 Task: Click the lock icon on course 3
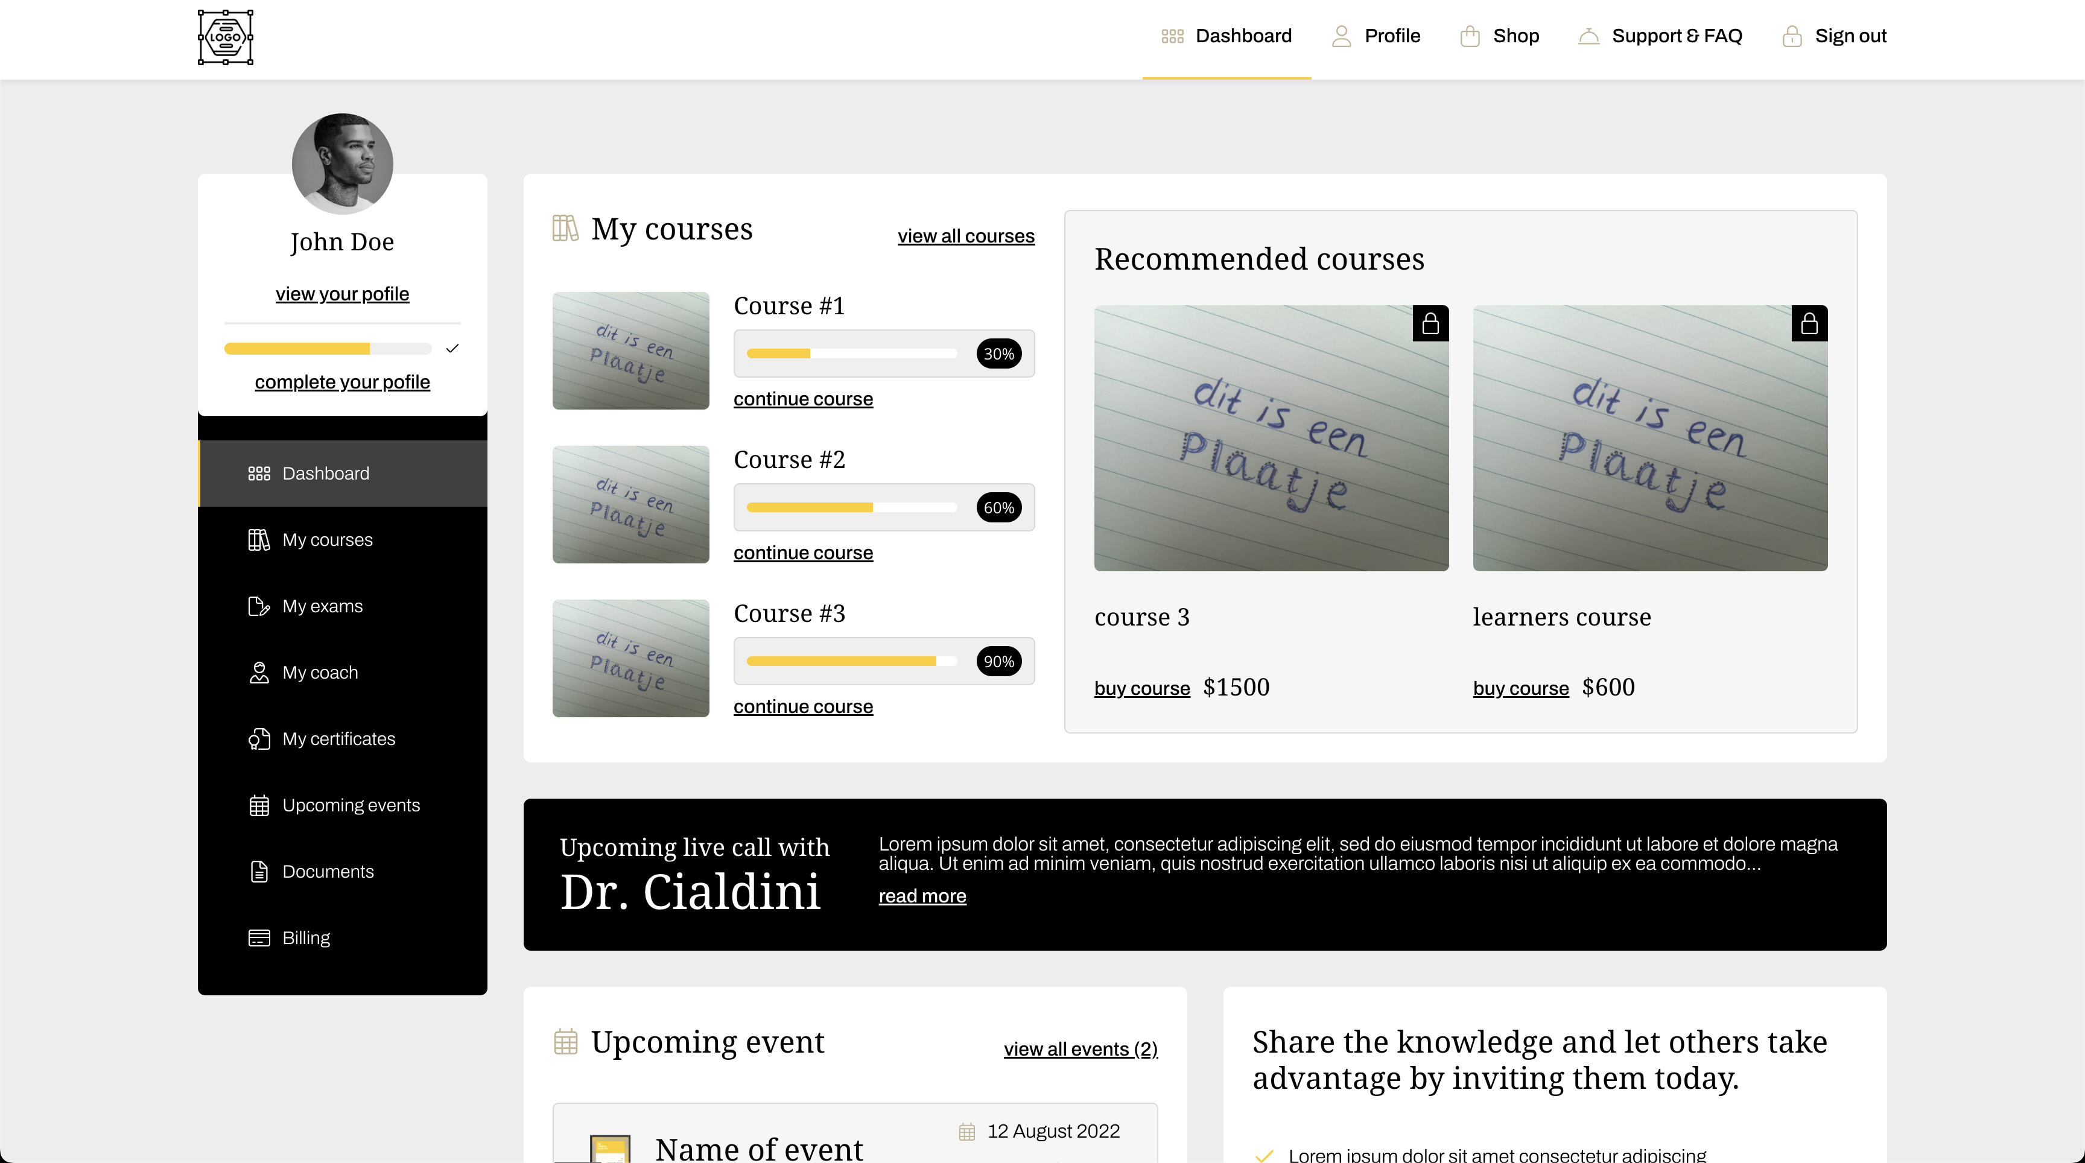(1430, 324)
